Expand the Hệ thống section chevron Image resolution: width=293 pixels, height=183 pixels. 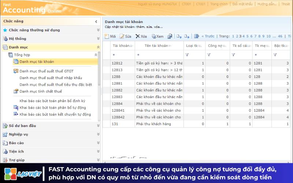[98, 38]
